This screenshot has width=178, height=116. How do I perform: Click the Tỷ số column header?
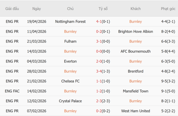click(103, 9)
